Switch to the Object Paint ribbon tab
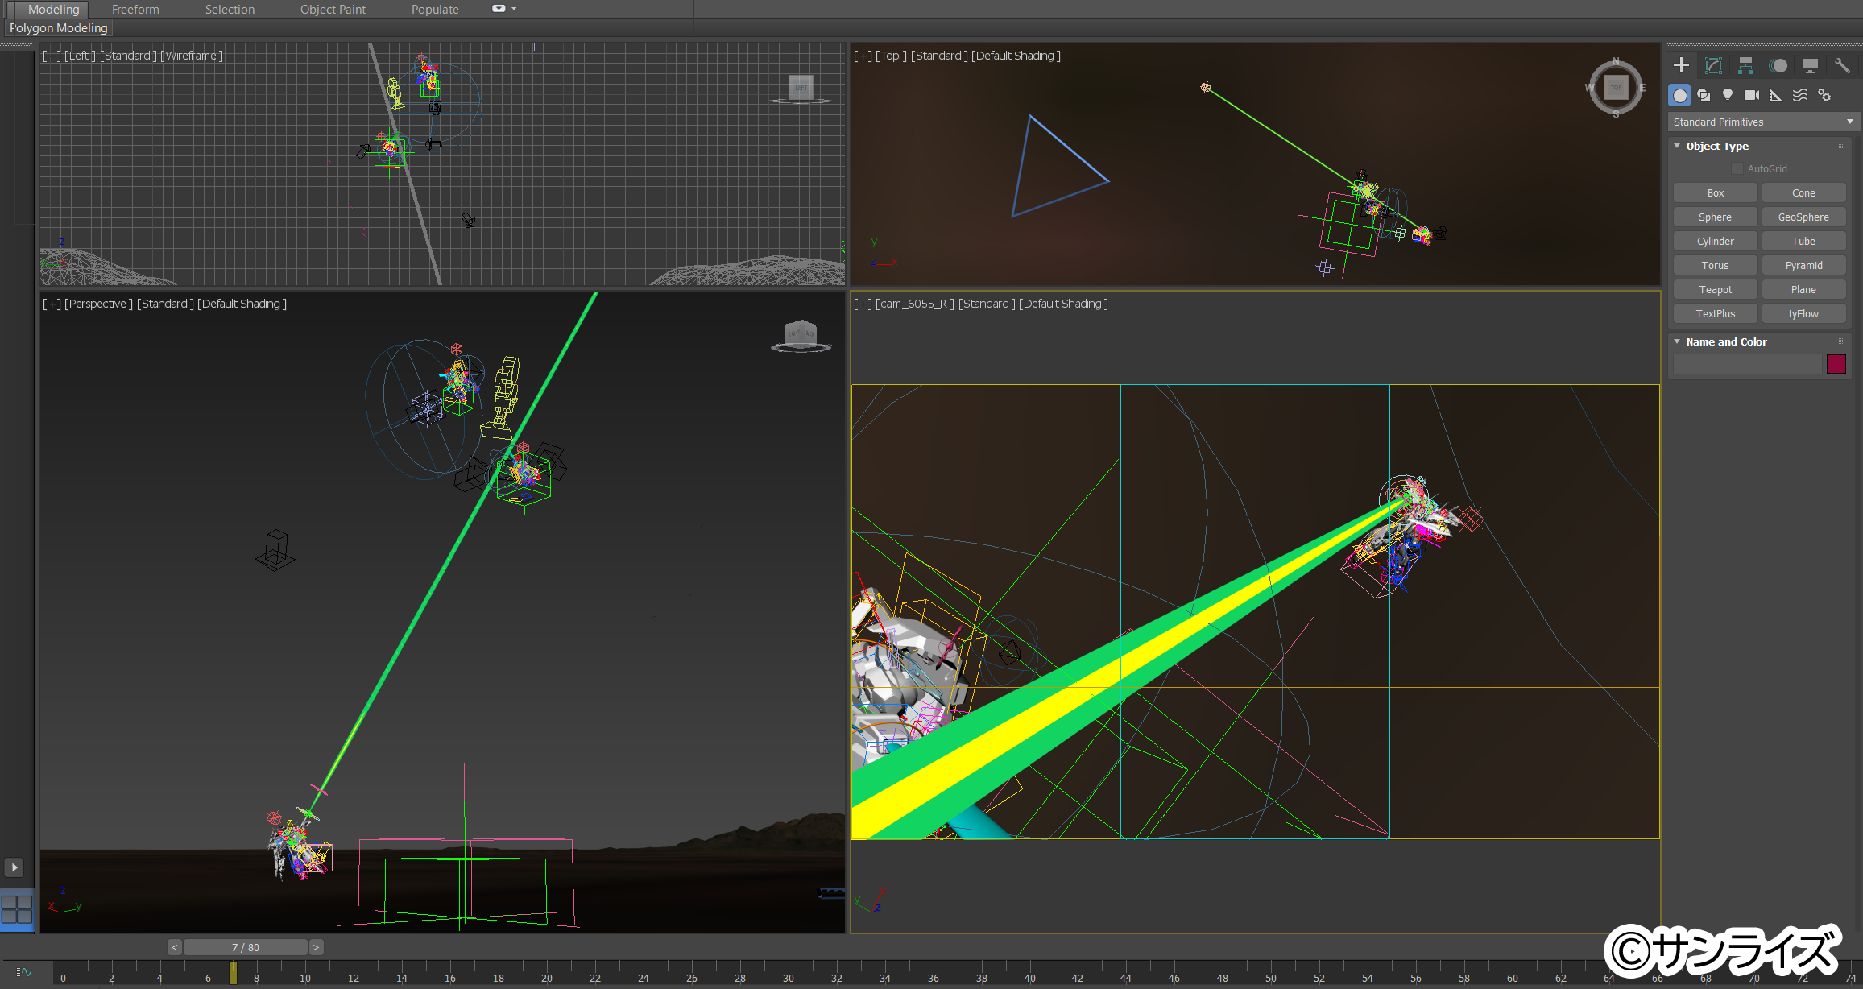This screenshot has height=989, width=1863. 333,10
